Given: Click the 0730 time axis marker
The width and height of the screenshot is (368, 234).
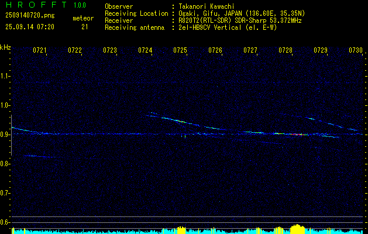Looking at the screenshot, I should pos(356,50).
